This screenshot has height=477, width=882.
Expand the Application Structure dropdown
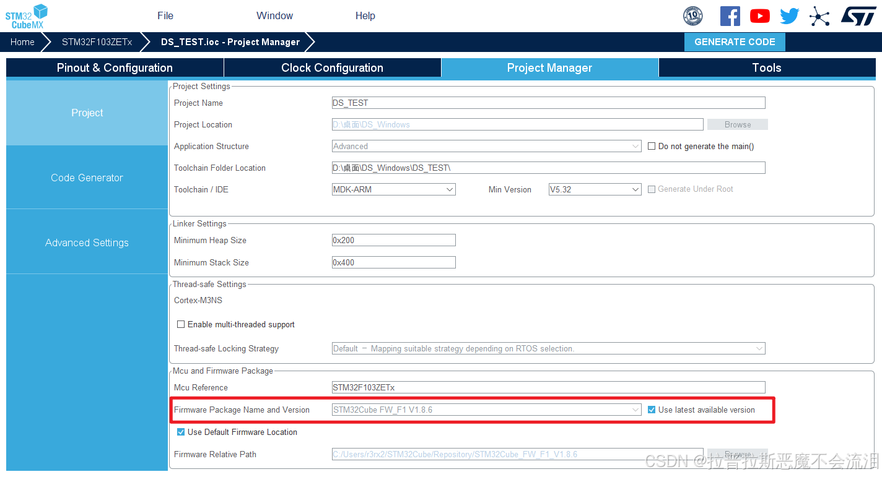pos(486,146)
